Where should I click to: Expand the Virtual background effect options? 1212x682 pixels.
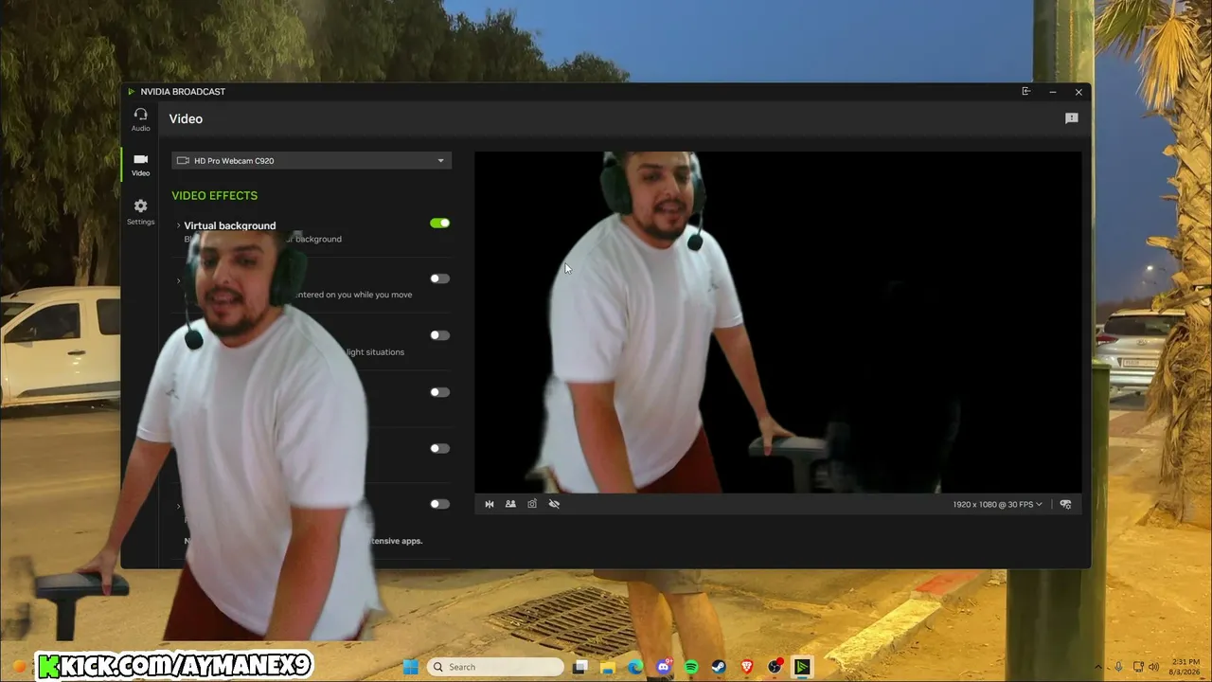pos(178,225)
